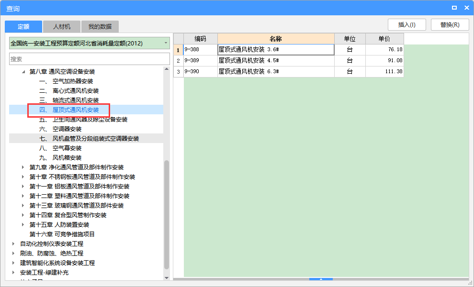Expand 第十一章 铝板通风管道 chapter
474x287 pixels.
[23, 187]
